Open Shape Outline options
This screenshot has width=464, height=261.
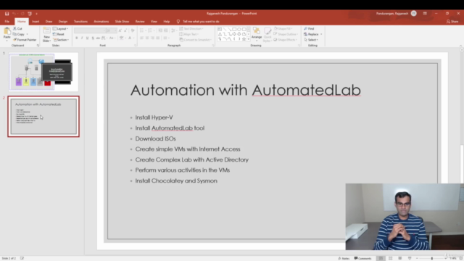click(286, 34)
